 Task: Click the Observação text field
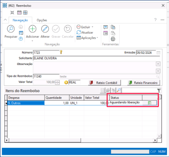(94, 67)
